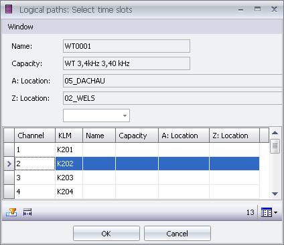Click the A: Location field 05_DACHAU

(173, 81)
